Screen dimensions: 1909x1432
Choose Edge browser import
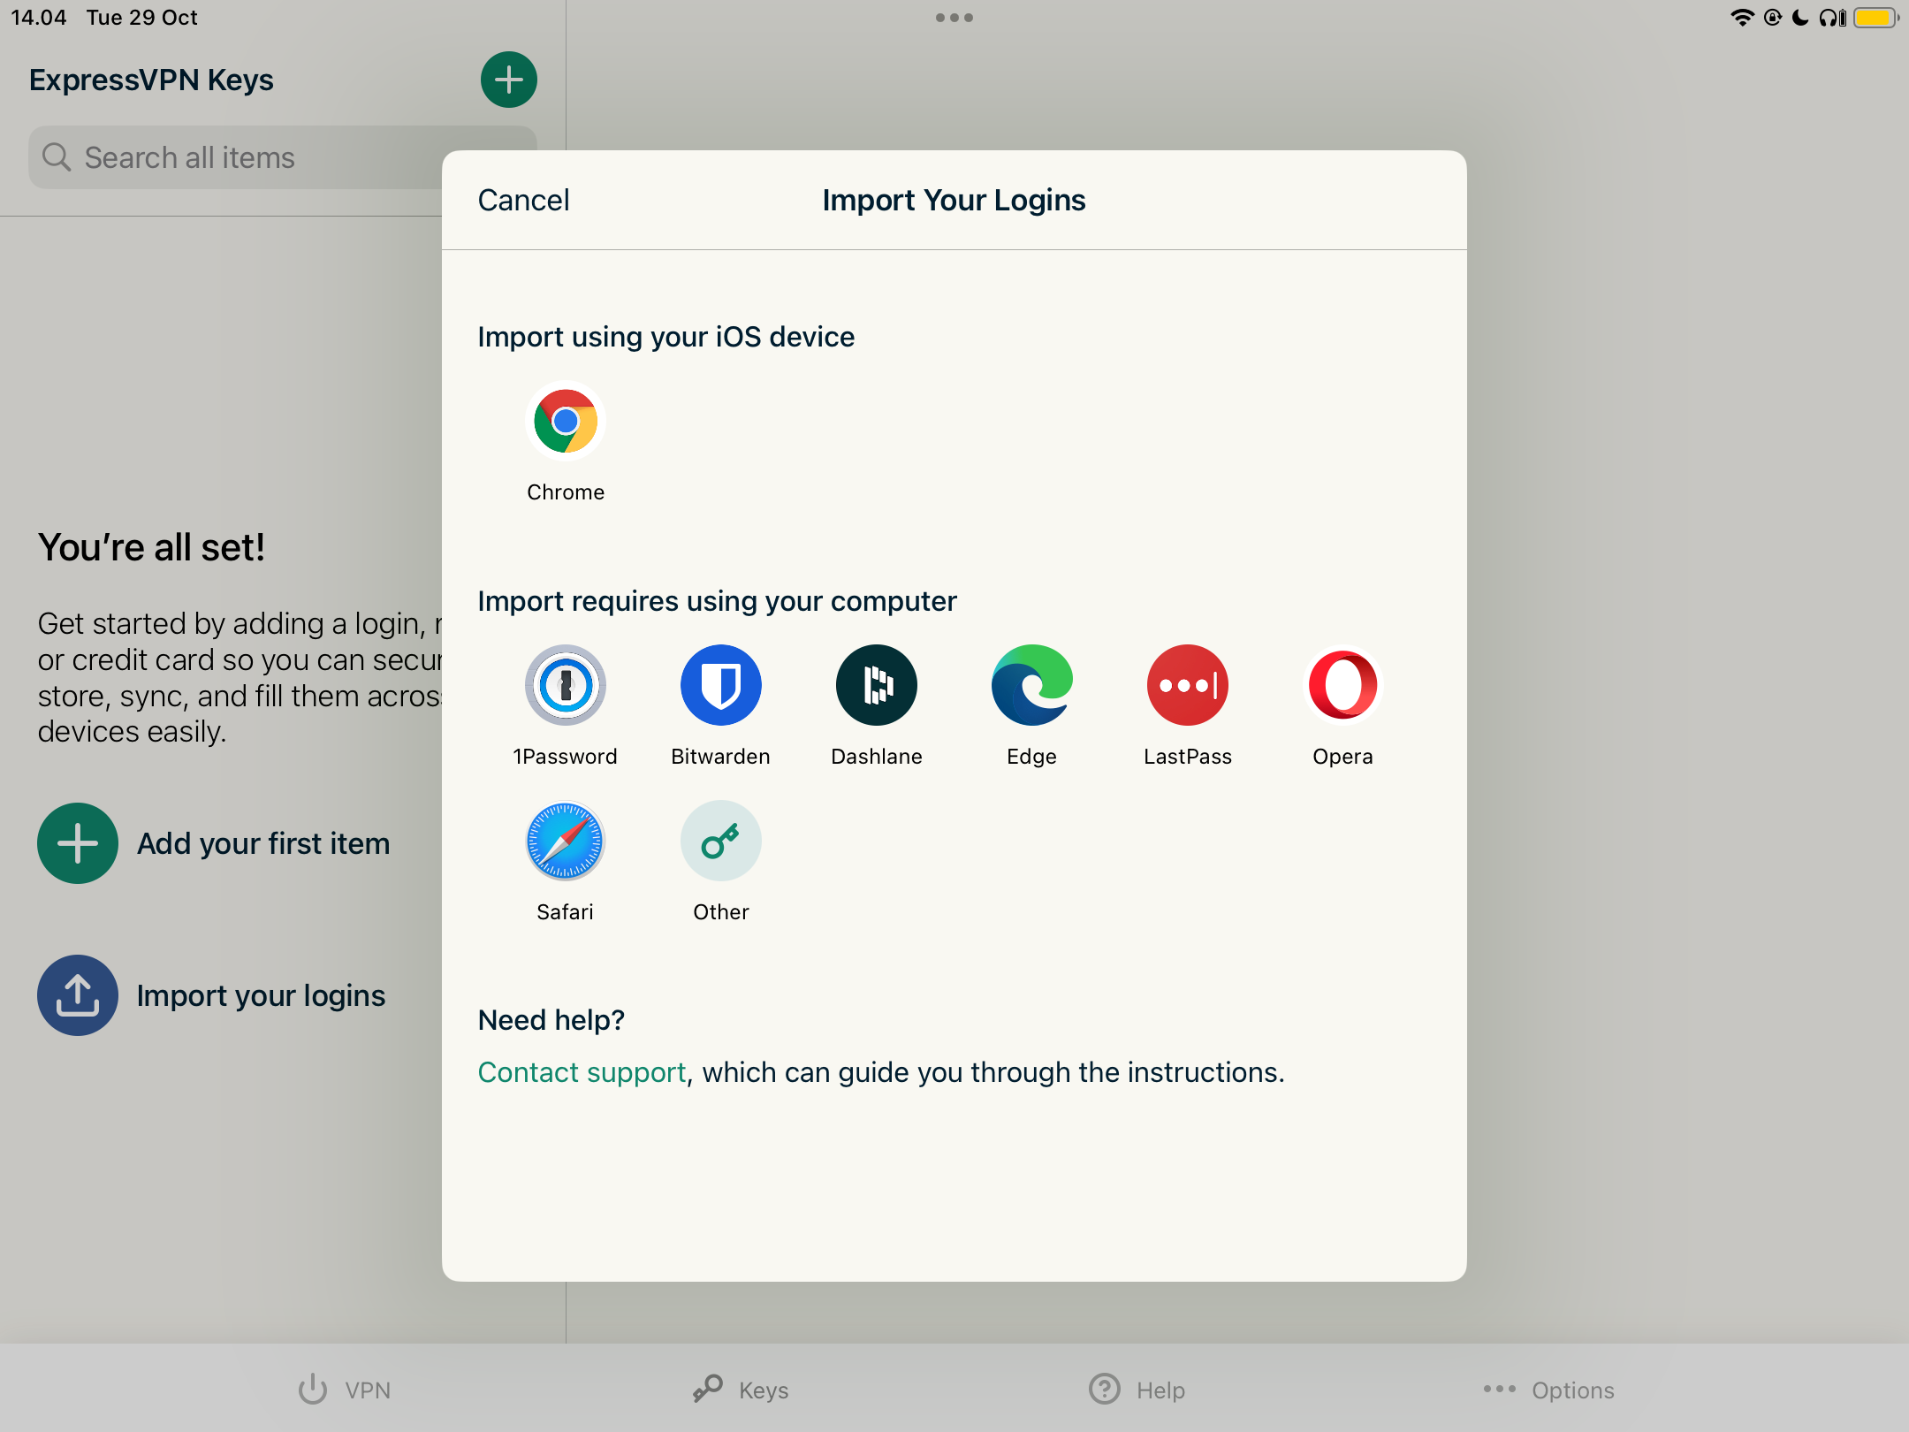tap(1032, 685)
